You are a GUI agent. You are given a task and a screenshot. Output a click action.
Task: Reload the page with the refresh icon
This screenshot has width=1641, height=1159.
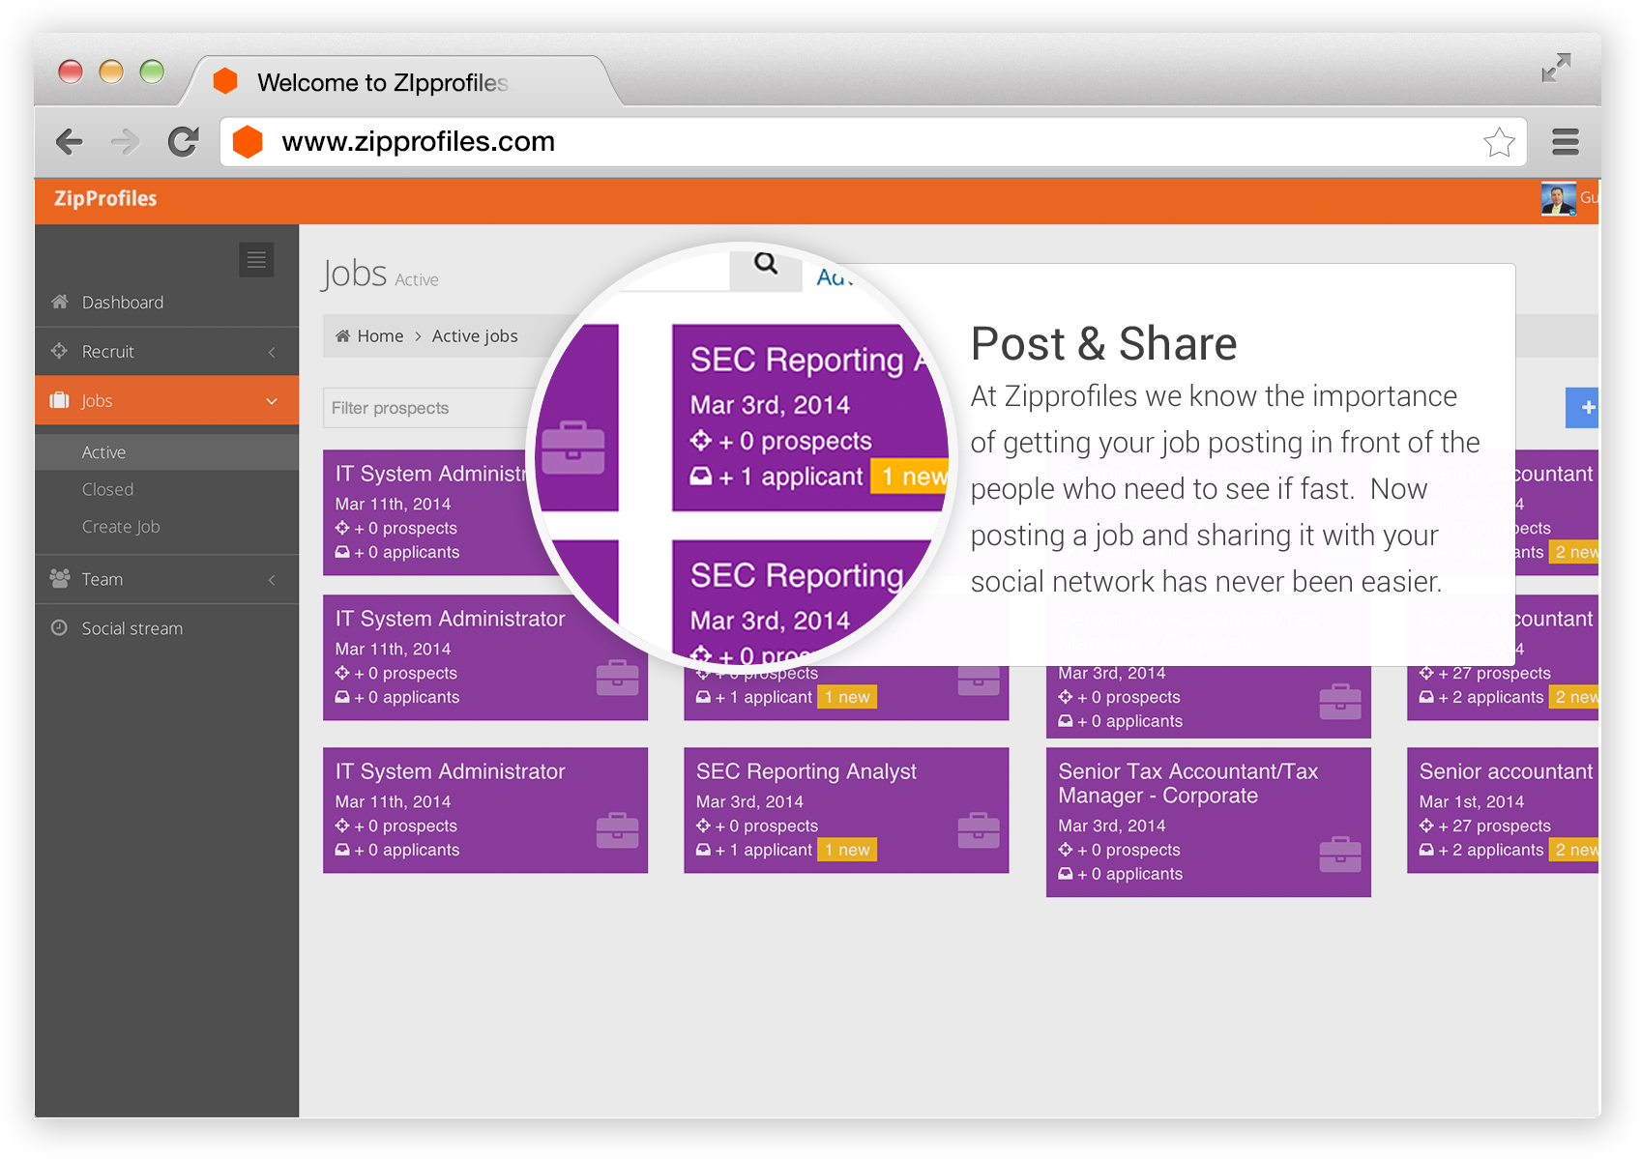tap(183, 142)
